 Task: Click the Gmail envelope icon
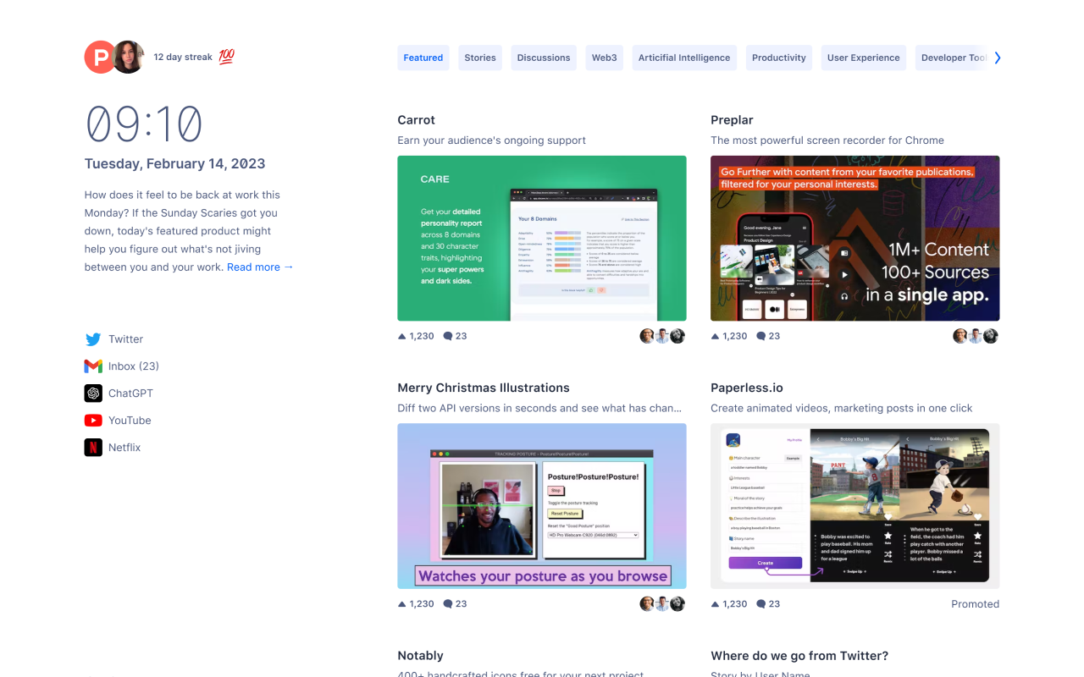(93, 366)
